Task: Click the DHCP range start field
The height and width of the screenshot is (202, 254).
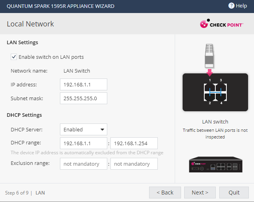Action: 84,143
